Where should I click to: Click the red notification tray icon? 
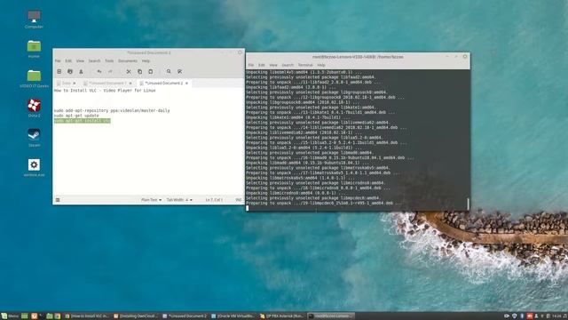click(530, 316)
